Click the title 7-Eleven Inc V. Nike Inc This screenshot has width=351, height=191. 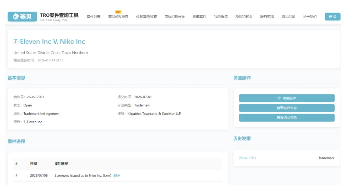tap(49, 41)
